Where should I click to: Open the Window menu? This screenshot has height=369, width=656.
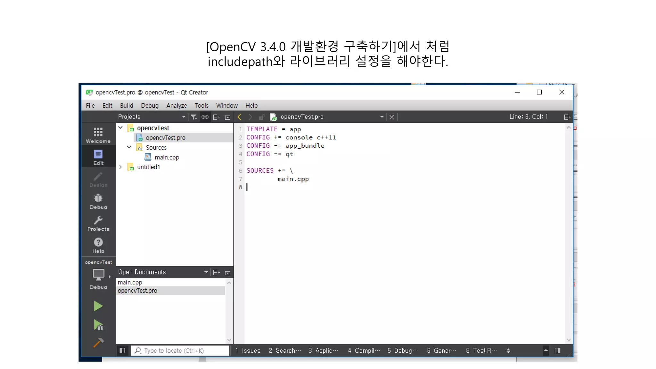pos(227,105)
